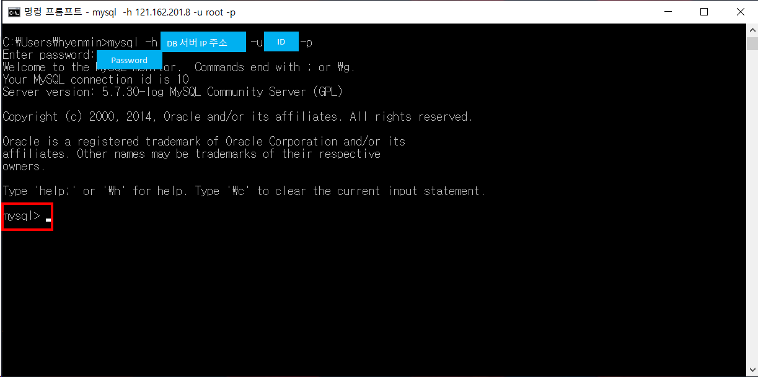Click the 'C:\Users\hyenmin>mysql' command text

click(71, 42)
